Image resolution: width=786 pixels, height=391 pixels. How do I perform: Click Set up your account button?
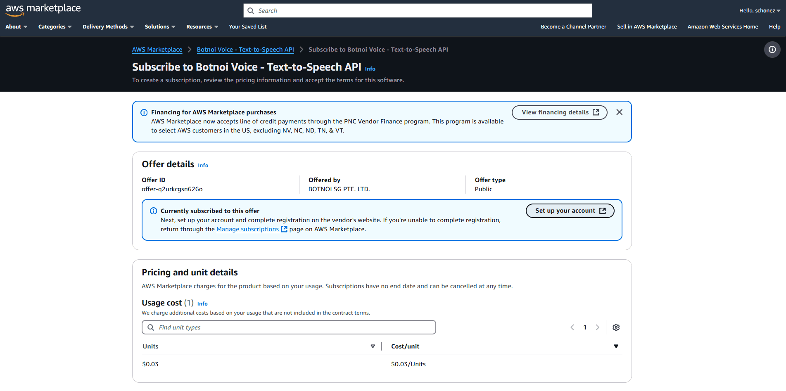(x=570, y=211)
